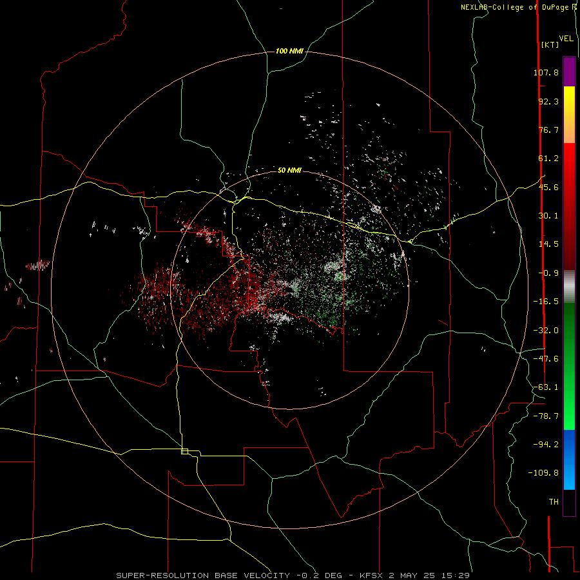Pick the purple segment of the color bar
Image resolution: width=580 pixels, height=580 pixels.
click(x=569, y=72)
